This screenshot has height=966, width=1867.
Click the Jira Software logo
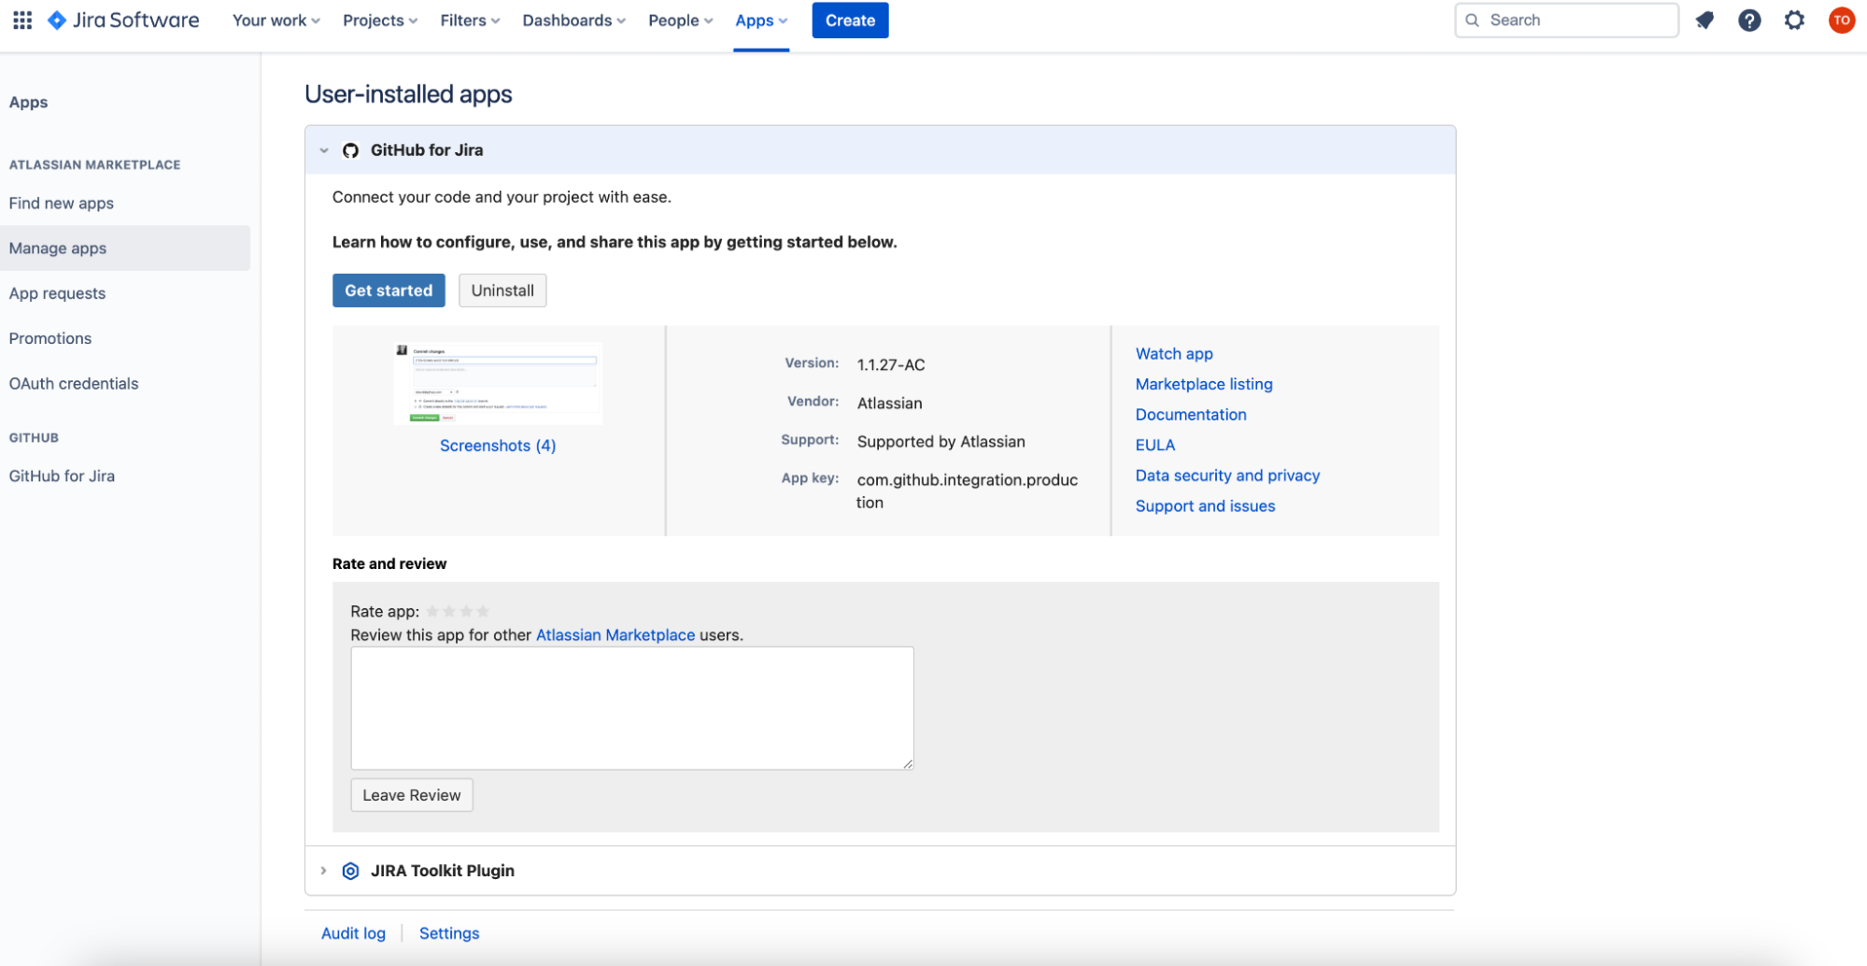123,20
